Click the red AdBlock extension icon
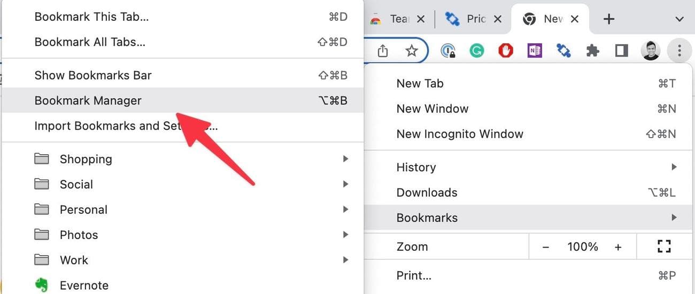695x294 pixels. coord(505,51)
